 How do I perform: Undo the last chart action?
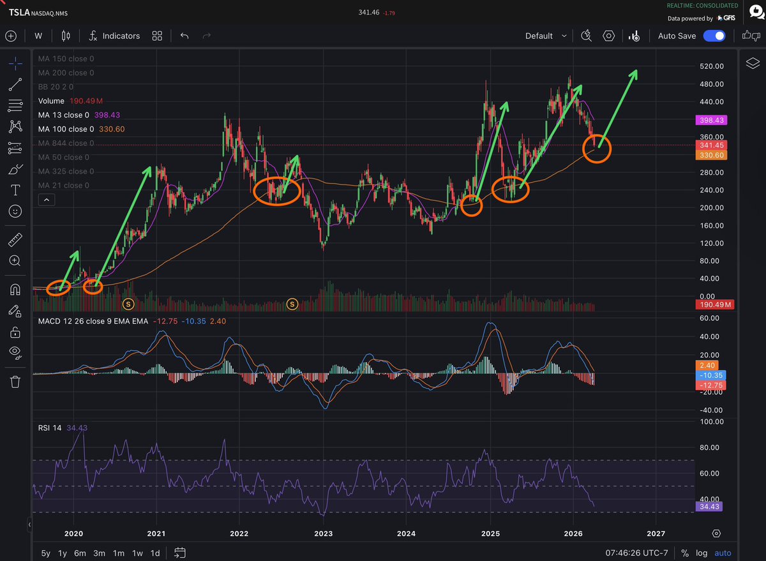184,36
